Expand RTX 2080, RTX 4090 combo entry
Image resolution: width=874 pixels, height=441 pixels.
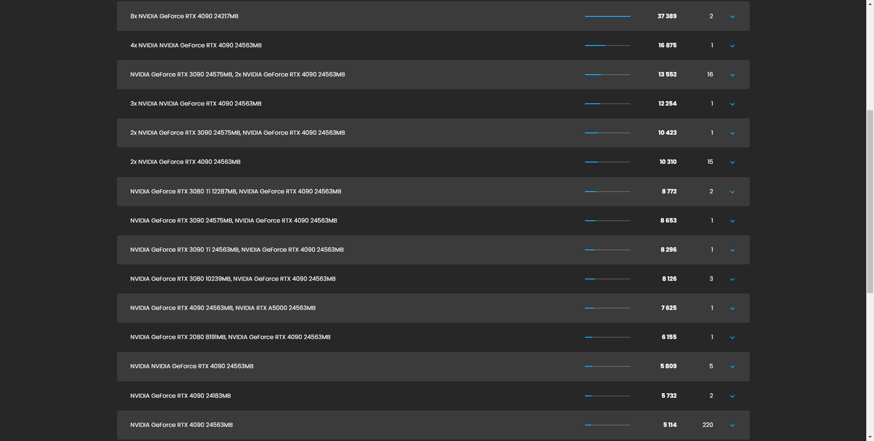coord(732,337)
